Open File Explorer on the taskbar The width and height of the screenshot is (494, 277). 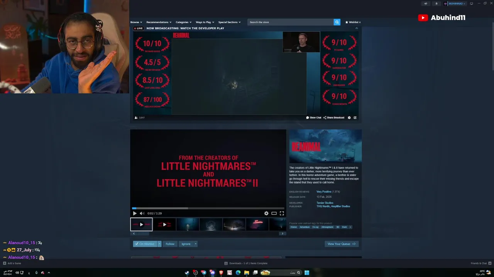[x=247, y=273]
